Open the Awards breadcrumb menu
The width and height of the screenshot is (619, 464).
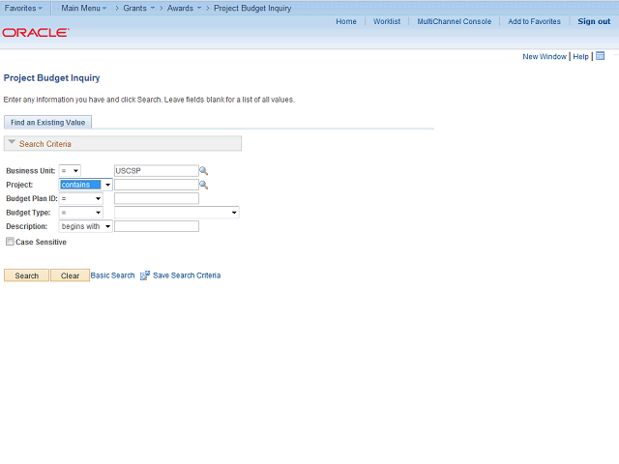[184, 8]
